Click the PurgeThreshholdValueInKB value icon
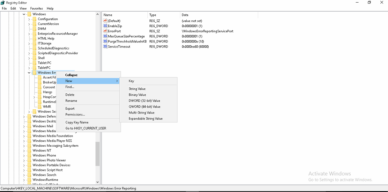Image resolution: width=388 pixels, height=192 pixels. (x=105, y=41)
